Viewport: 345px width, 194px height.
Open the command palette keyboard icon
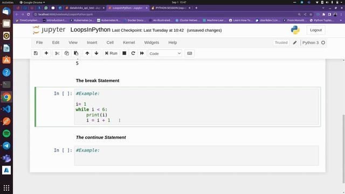tap(189, 53)
